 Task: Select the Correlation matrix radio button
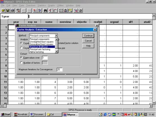coord(21,43)
